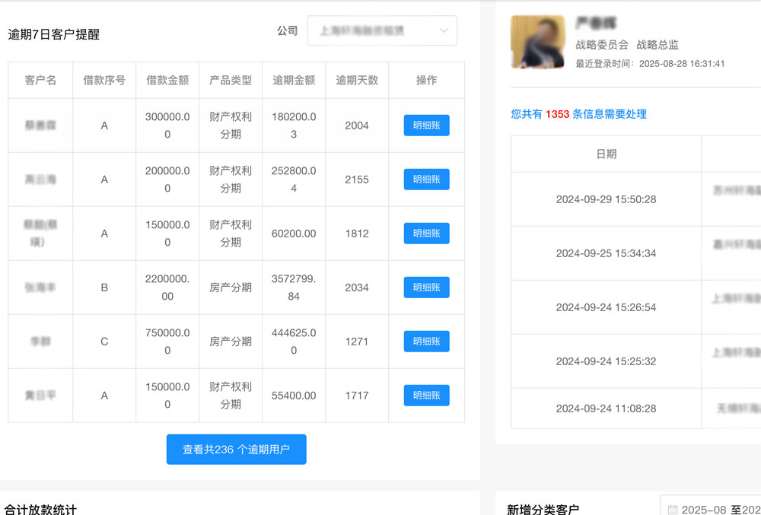View 明细账 for the 房产分期 row with 2034 days
761x515 pixels.
point(426,288)
